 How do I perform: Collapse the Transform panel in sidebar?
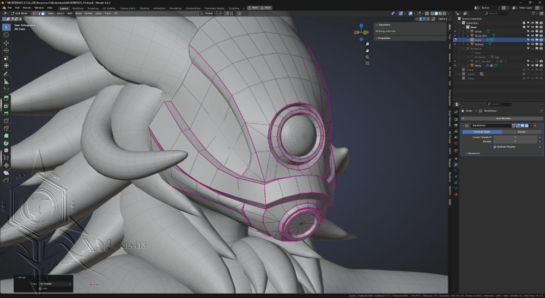(384, 25)
